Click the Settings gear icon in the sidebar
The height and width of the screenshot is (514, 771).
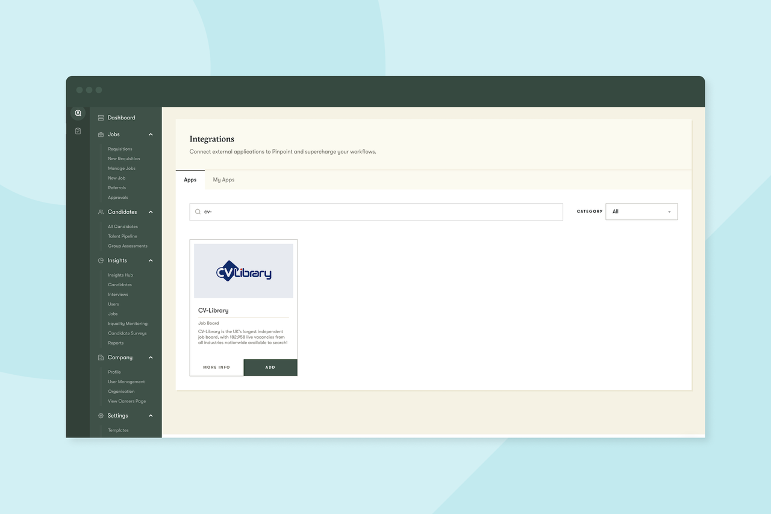coord(100,415)
